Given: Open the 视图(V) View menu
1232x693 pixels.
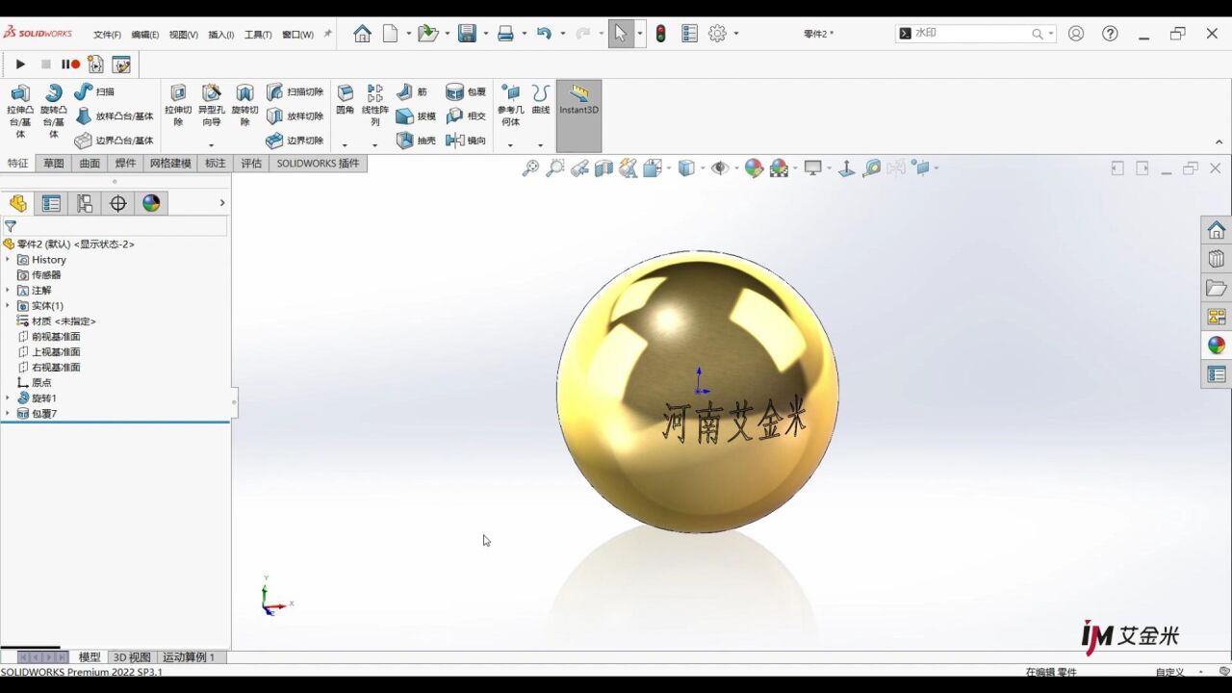Looking at the screenshot, I should pyautogui.click(x=183, y=35).
